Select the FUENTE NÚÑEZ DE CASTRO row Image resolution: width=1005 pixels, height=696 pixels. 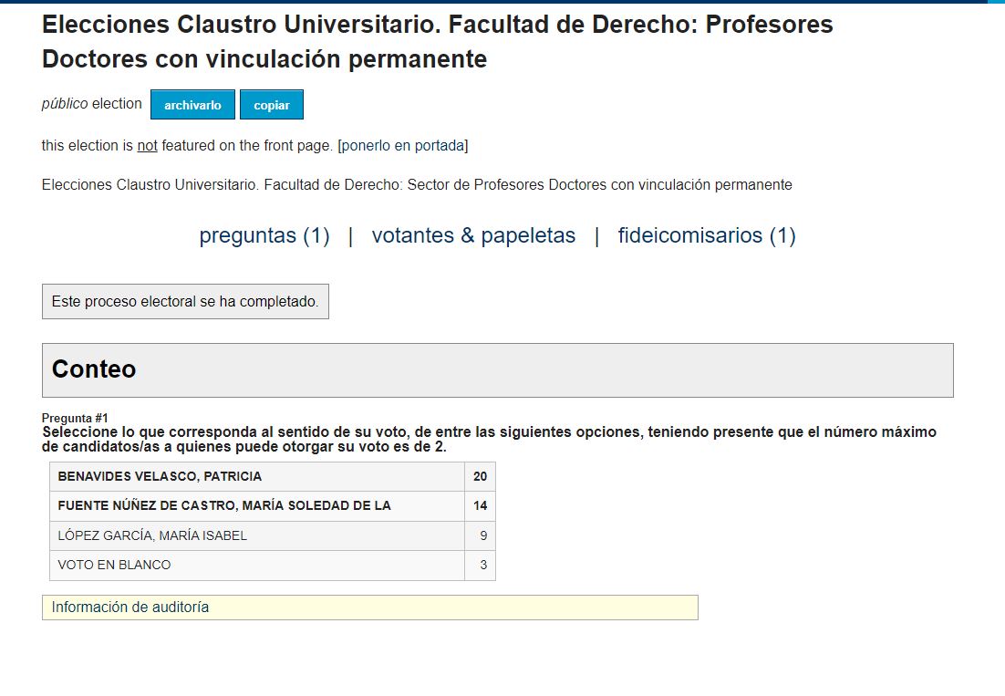273,506
